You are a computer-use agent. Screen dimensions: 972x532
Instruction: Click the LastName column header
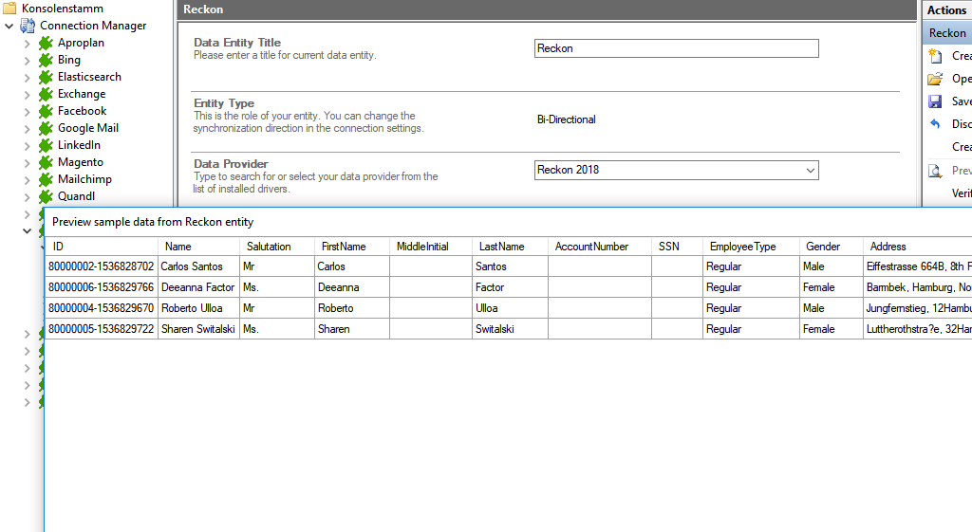[501, 247]
